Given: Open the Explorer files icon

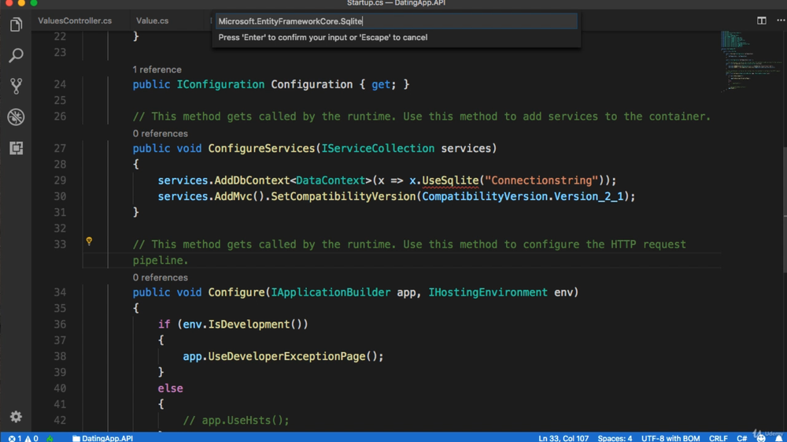Looking at the screenshot, I should (x=16, y=24).
